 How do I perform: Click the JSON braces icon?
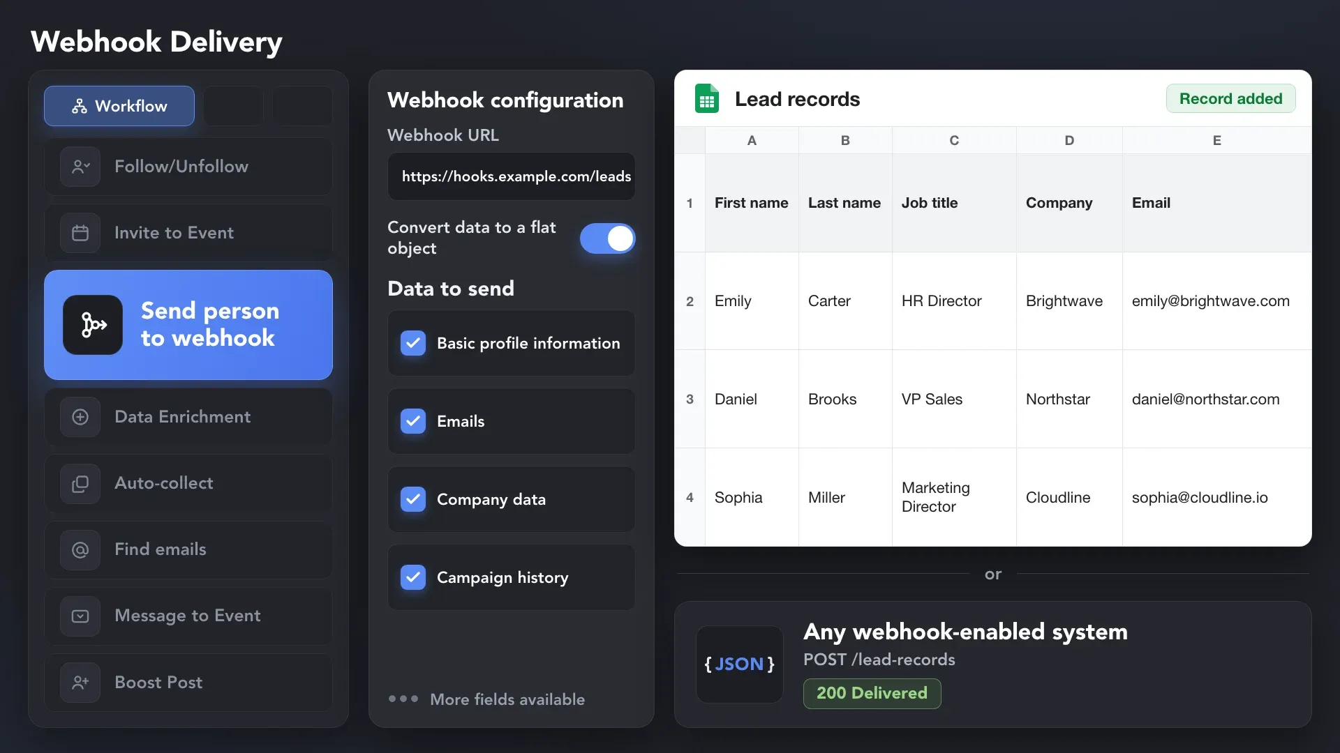coord(740,664)
